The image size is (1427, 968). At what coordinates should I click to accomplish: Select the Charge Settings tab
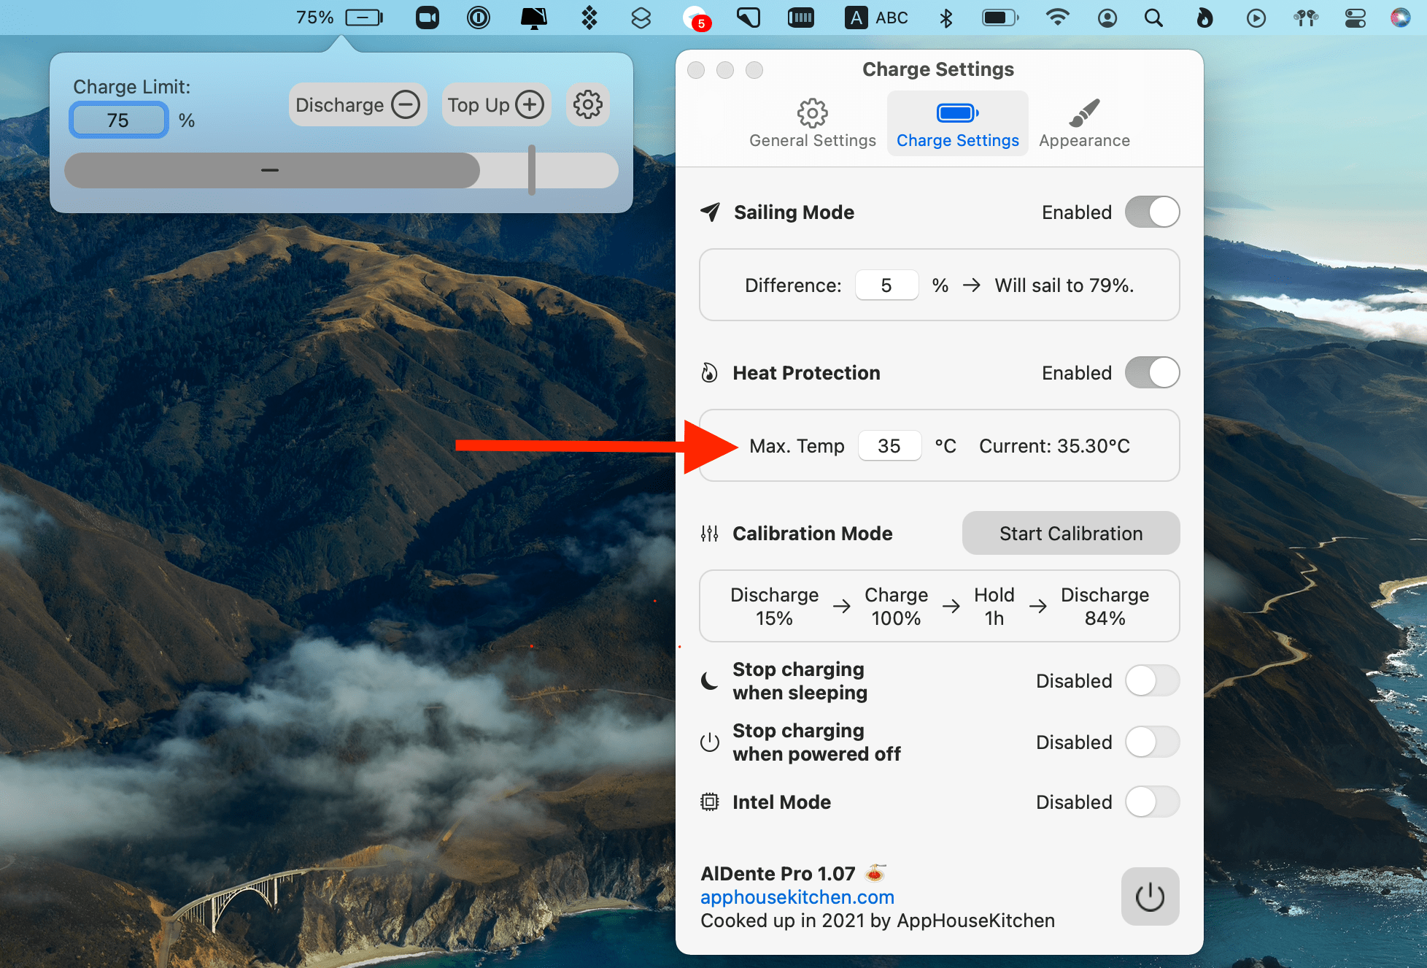pyautogui.click(x=958, y=124)
